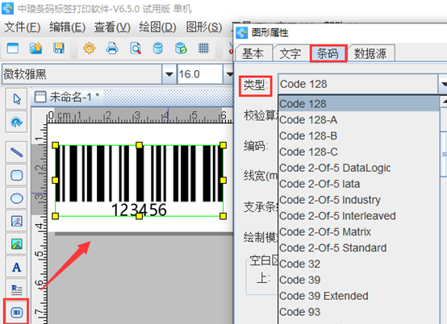This screenshot has height=324, width=447.
Task: Click the save floppy disk icon
Action: tap(59, 48)
